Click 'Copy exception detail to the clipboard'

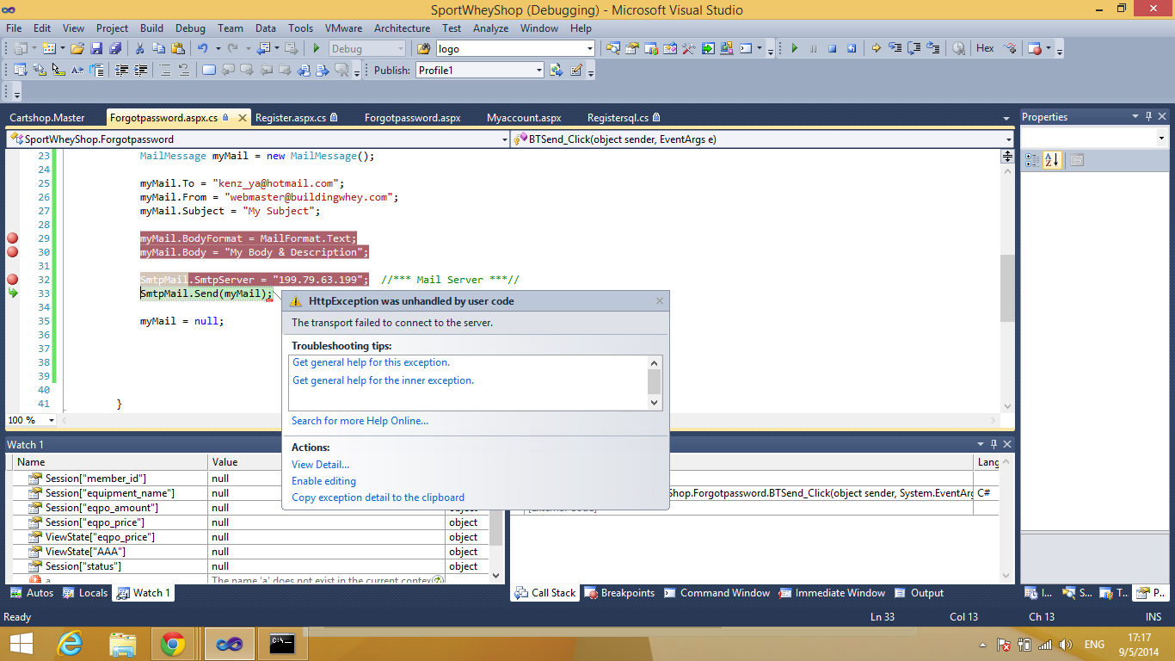tap(378, 497)
